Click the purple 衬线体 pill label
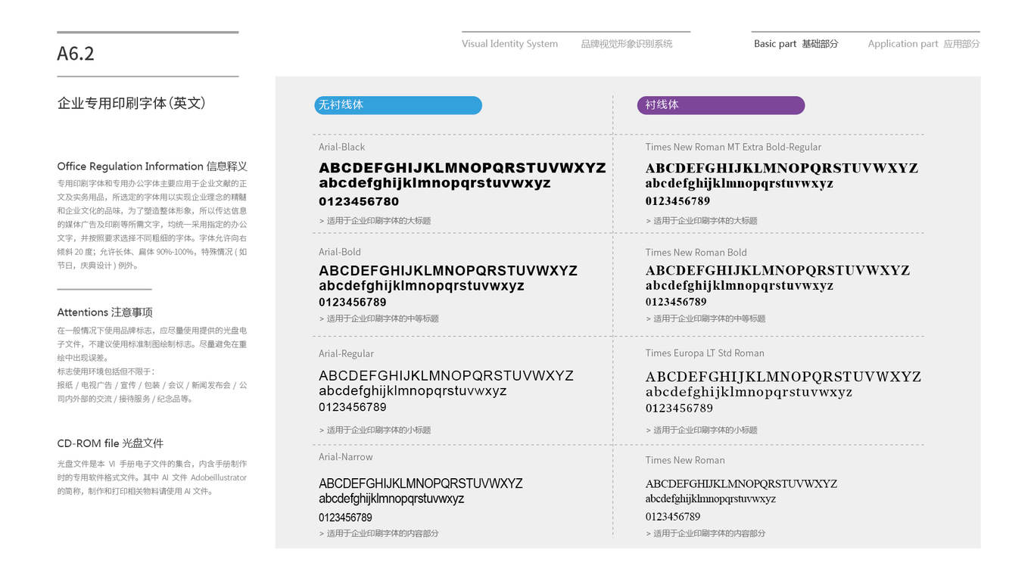This screenshot has width=1034, height=581. click(x=721, y=105)
